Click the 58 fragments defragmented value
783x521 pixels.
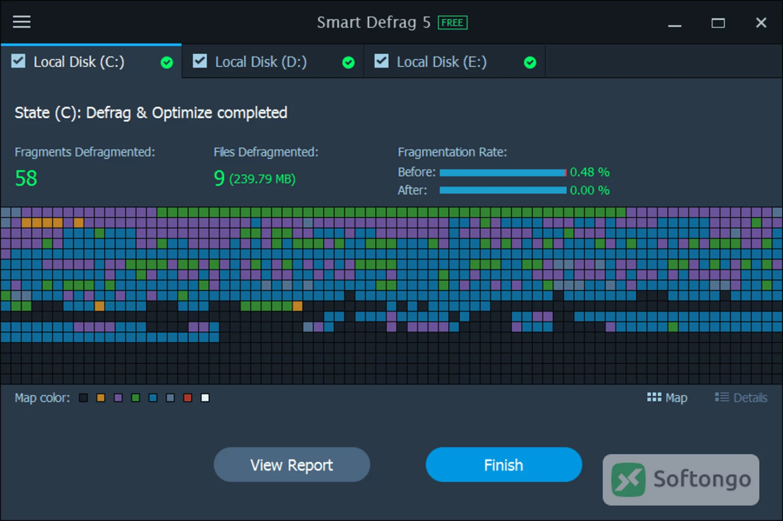[x=26, y=179]
